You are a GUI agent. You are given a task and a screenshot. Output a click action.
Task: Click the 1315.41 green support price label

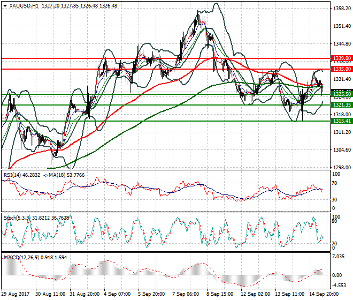pyautogui.click(x=342, y=121)
